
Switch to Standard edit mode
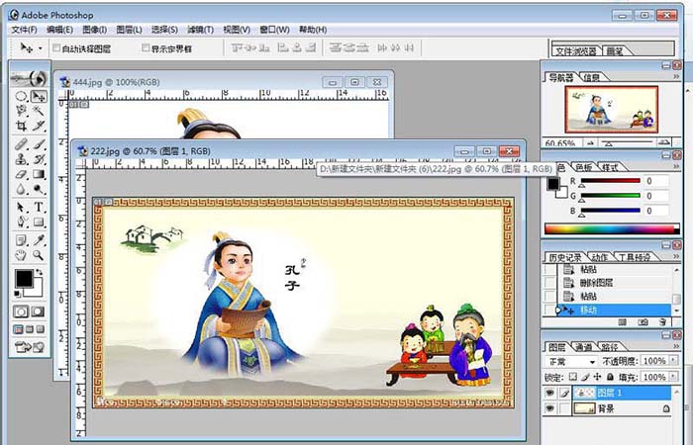(x=21, y=311)
